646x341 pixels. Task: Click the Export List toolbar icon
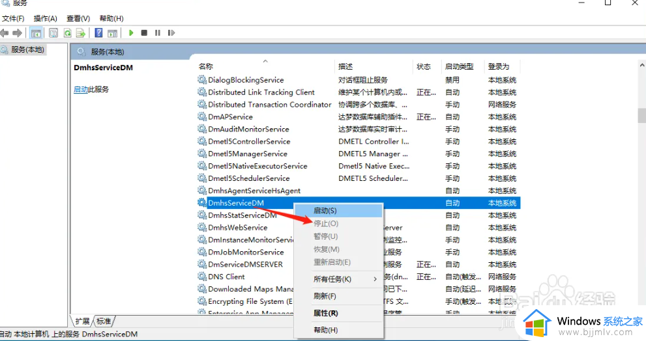click(x=81, y=33)
